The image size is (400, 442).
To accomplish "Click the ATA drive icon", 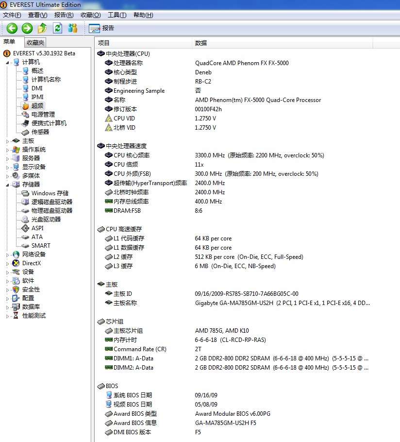I will point(26,237).
